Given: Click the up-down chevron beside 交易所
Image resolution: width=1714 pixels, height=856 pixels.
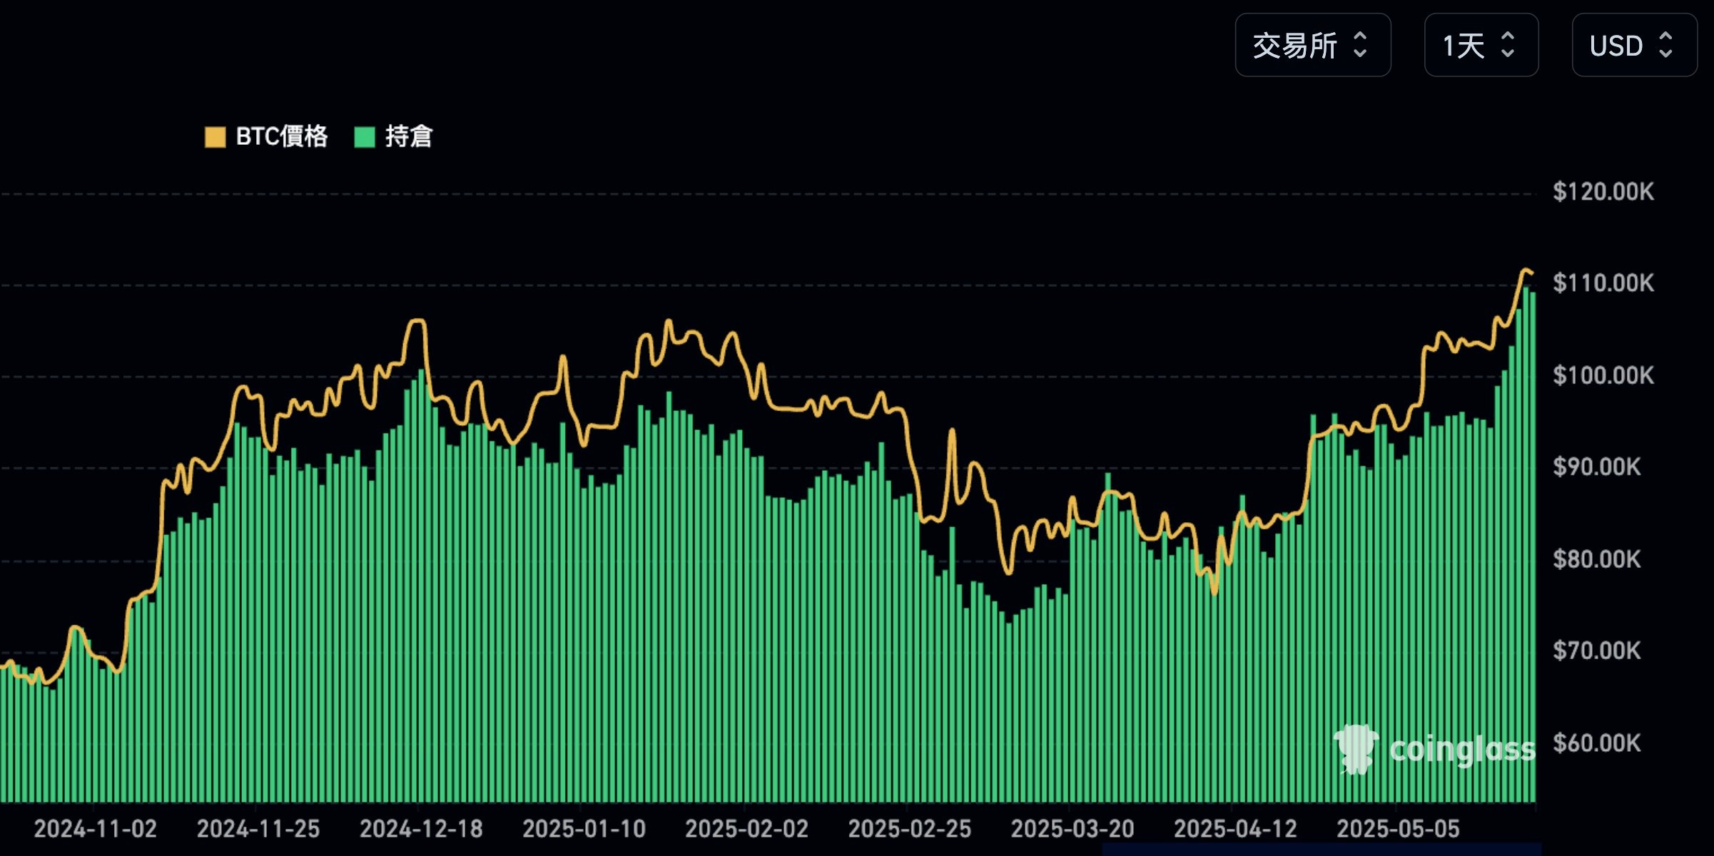Looking at the screenshot, I should 1360,45.
